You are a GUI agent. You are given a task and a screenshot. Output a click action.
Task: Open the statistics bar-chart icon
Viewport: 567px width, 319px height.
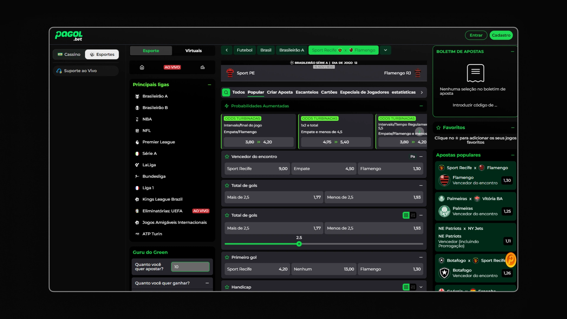(203, 67)
